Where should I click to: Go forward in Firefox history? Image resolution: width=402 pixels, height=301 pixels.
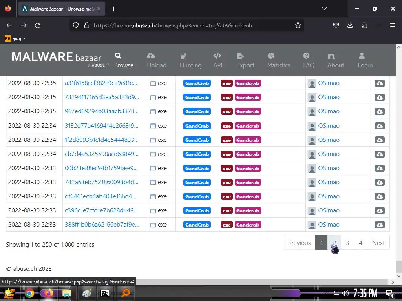click(24, 25)
